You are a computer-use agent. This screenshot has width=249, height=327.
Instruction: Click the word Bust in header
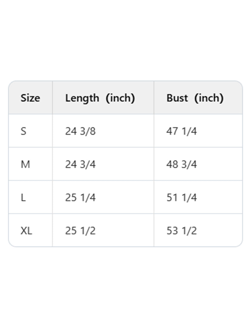[177, 98]
